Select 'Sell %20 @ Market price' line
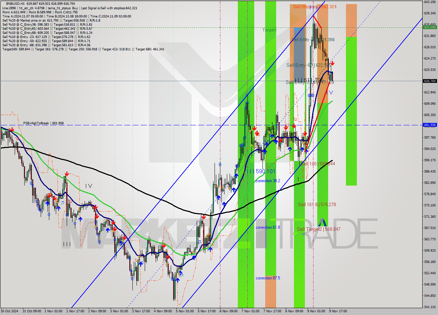438x315 pixels. (51, 20)
